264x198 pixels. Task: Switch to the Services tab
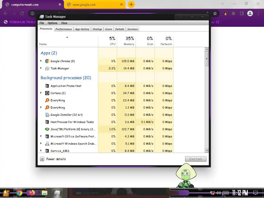(x=133, y=29)
